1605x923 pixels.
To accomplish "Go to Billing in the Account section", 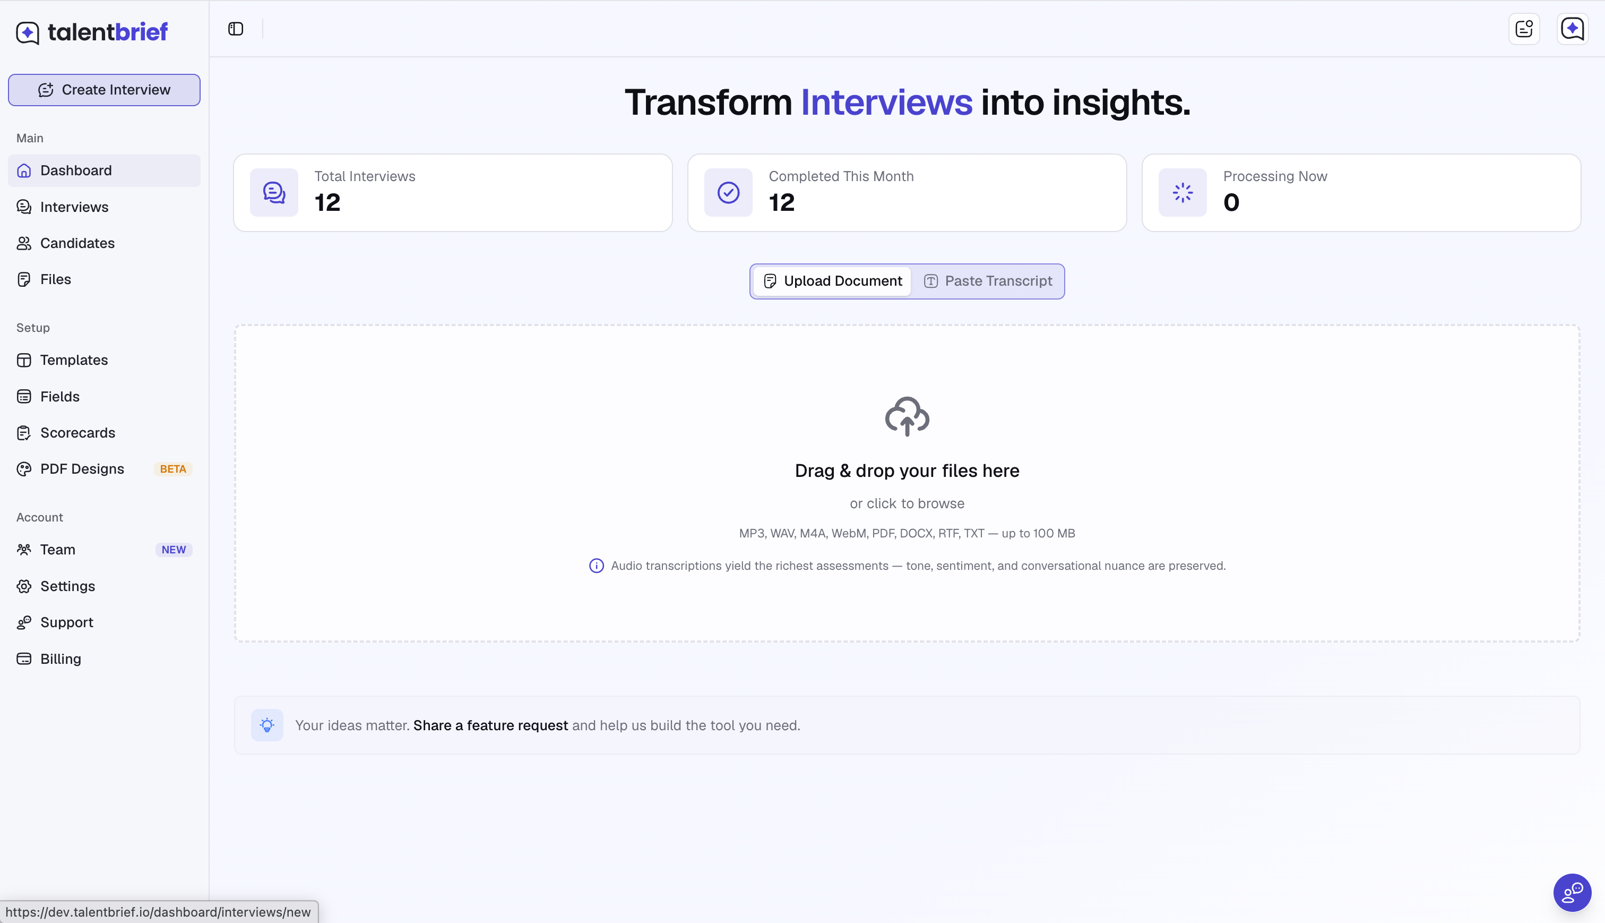I will tap(60, 659).
